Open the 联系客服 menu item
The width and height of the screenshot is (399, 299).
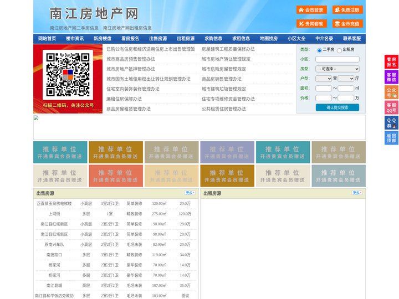pyautogui.click(x=352, y=39)
